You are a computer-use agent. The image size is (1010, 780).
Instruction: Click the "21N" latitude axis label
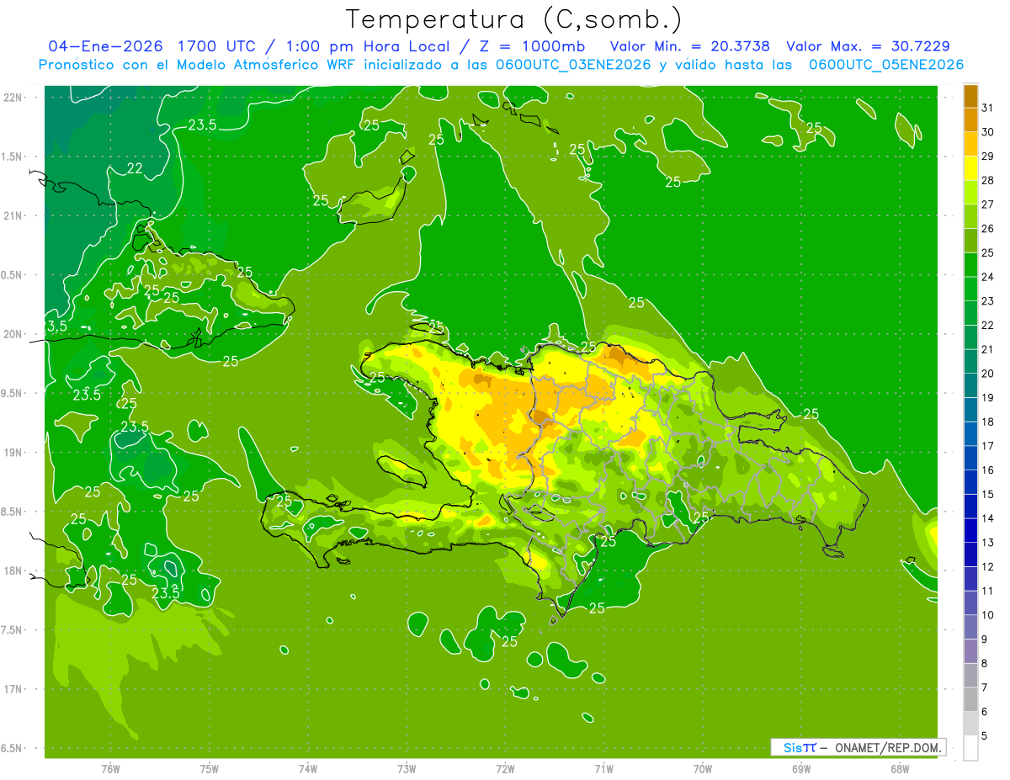(14, 216)
